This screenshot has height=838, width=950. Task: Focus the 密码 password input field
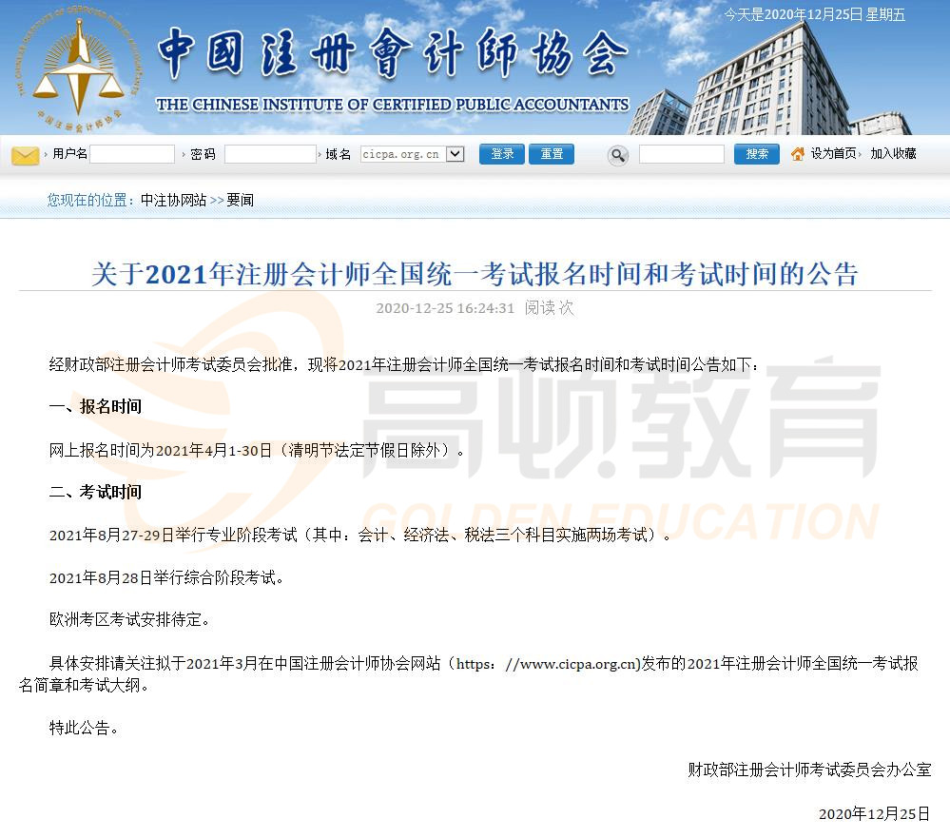tap(270, 154)
